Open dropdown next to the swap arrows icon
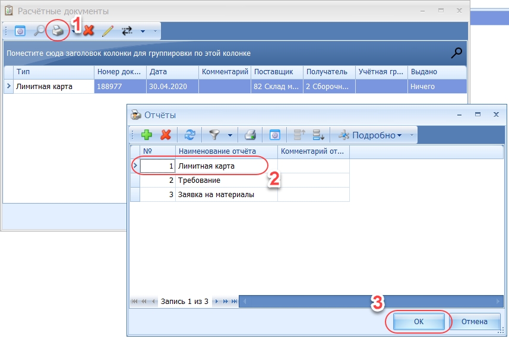The image size is (509, 339). 142,31
